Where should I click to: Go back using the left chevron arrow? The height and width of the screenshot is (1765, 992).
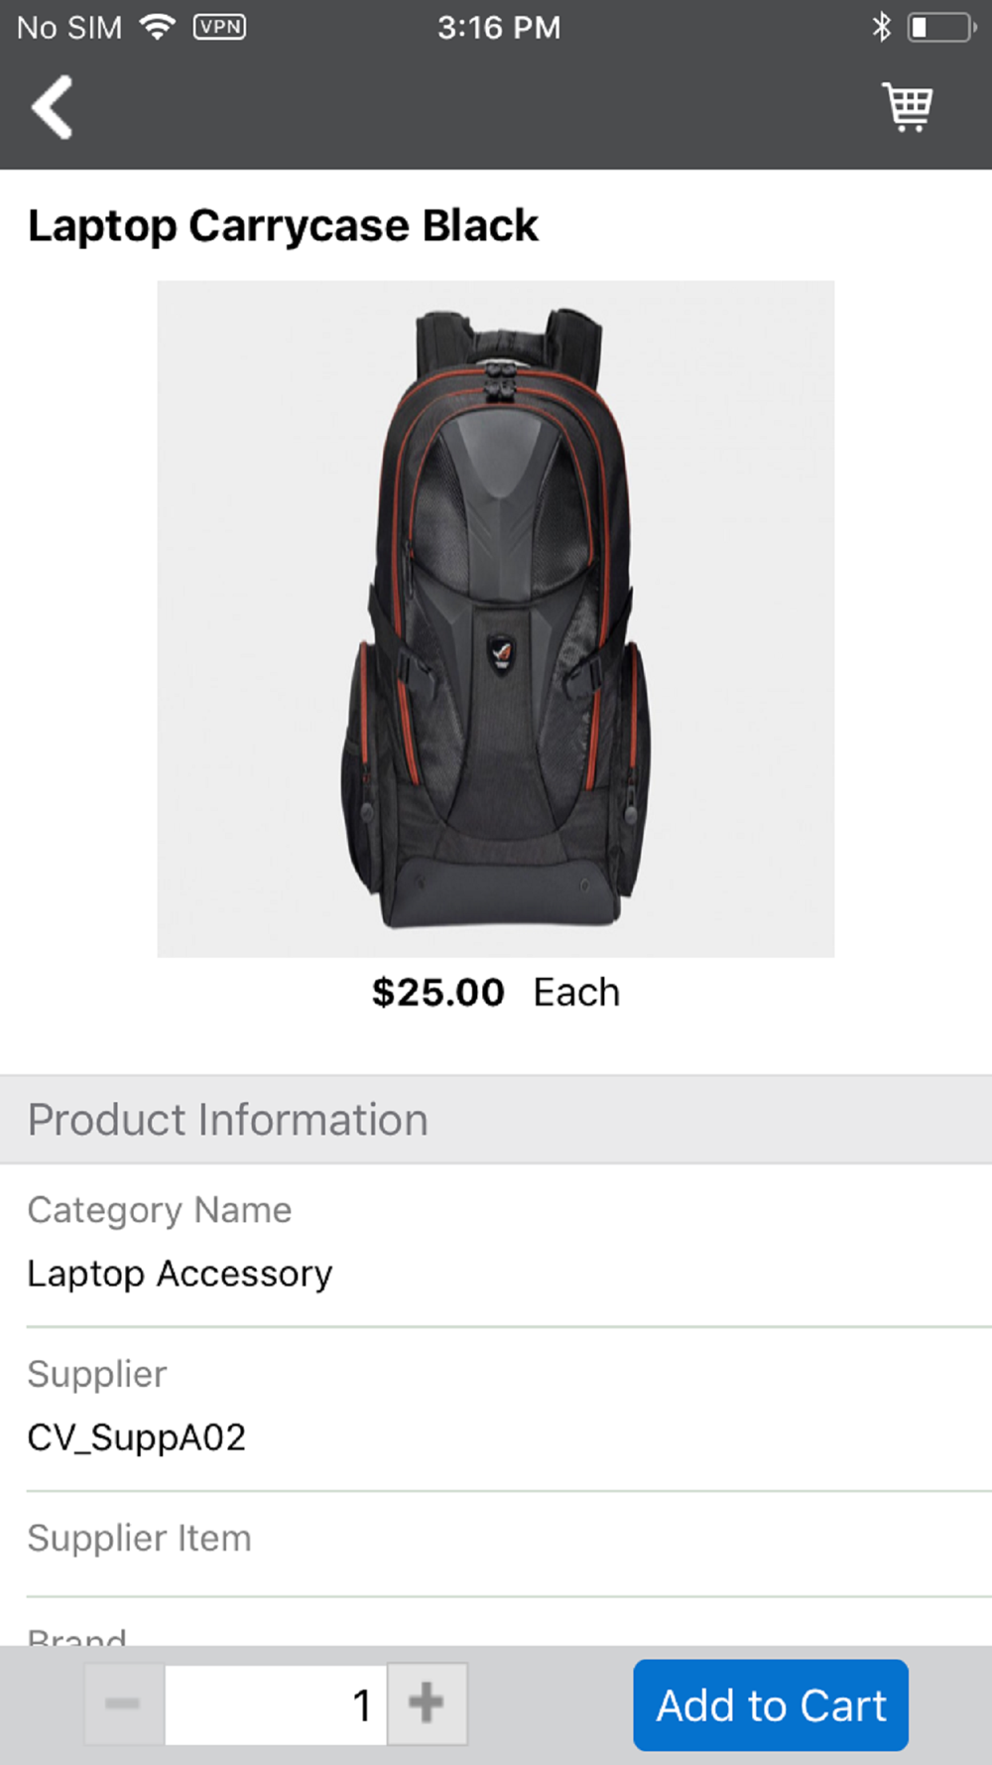click(x=52, y=107)
